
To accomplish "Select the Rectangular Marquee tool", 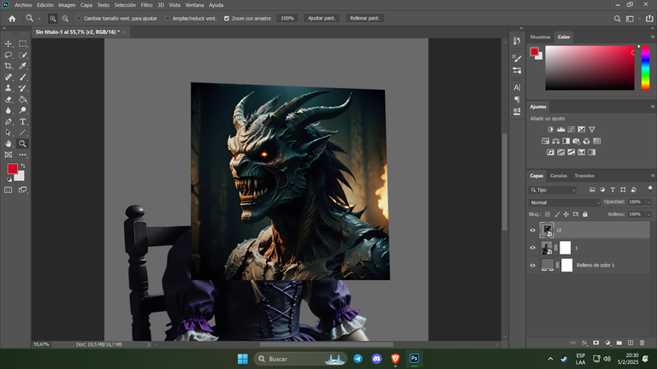I will [22, 44].
